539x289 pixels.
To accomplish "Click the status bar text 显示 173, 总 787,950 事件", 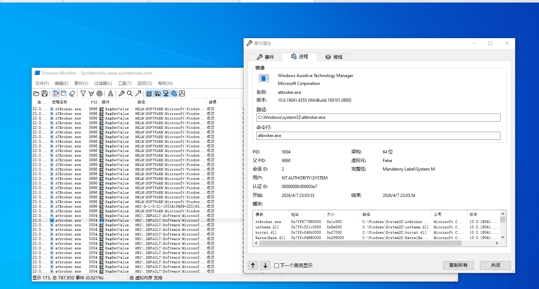I will 68,278.
